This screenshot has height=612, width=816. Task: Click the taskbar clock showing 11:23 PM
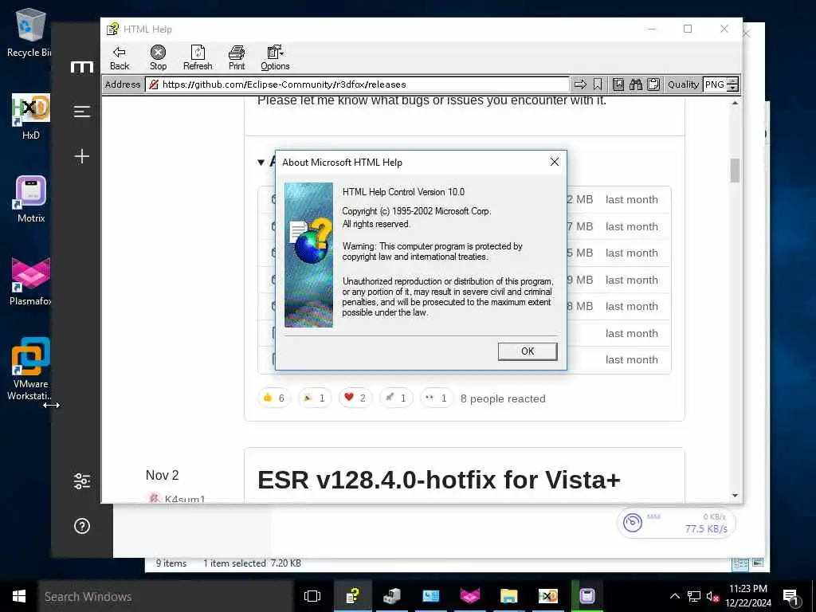point(747,596)
